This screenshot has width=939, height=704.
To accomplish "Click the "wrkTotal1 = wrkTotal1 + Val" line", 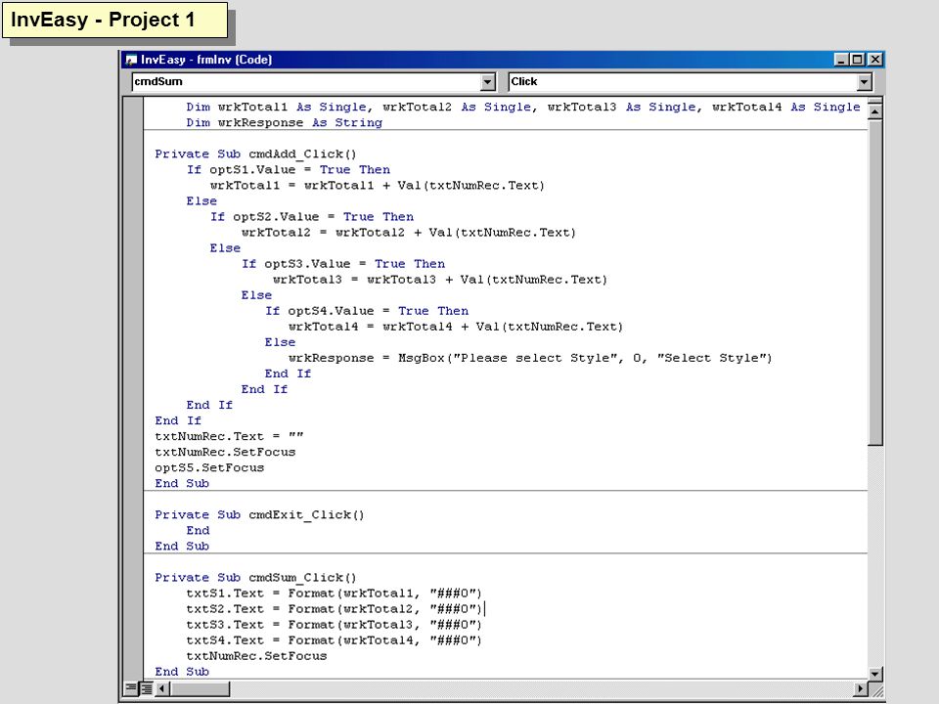I will pyautogui.click(x=378, y=186).
